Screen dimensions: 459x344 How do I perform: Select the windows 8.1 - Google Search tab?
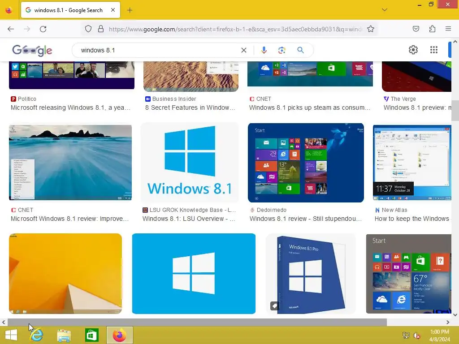click(70, 10)
